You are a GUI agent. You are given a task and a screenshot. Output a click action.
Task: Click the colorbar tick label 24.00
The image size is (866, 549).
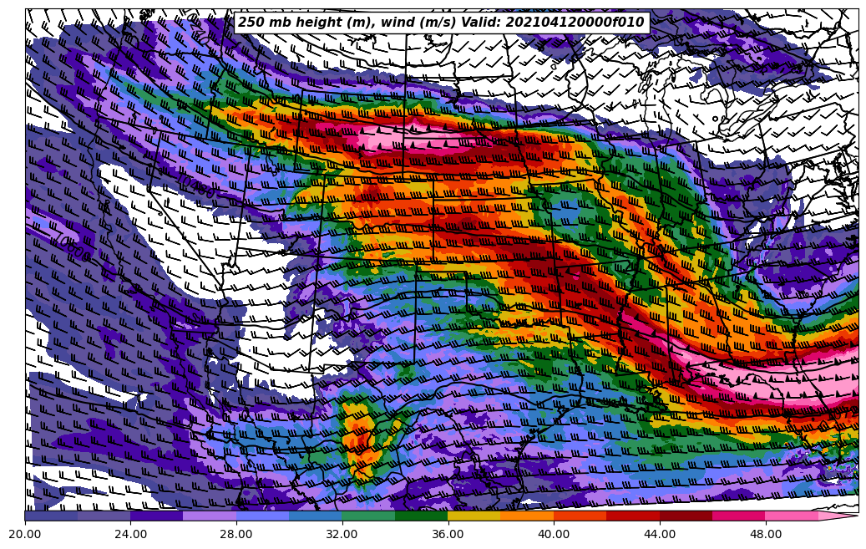coord(131,535)
